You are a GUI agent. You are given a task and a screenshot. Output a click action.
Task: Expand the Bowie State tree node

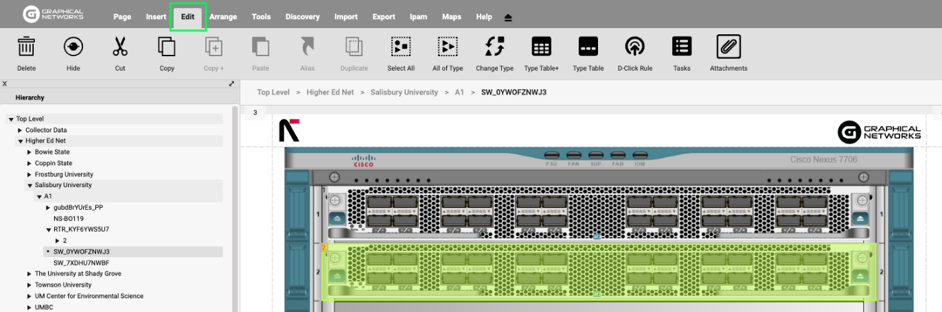[30, 152]
